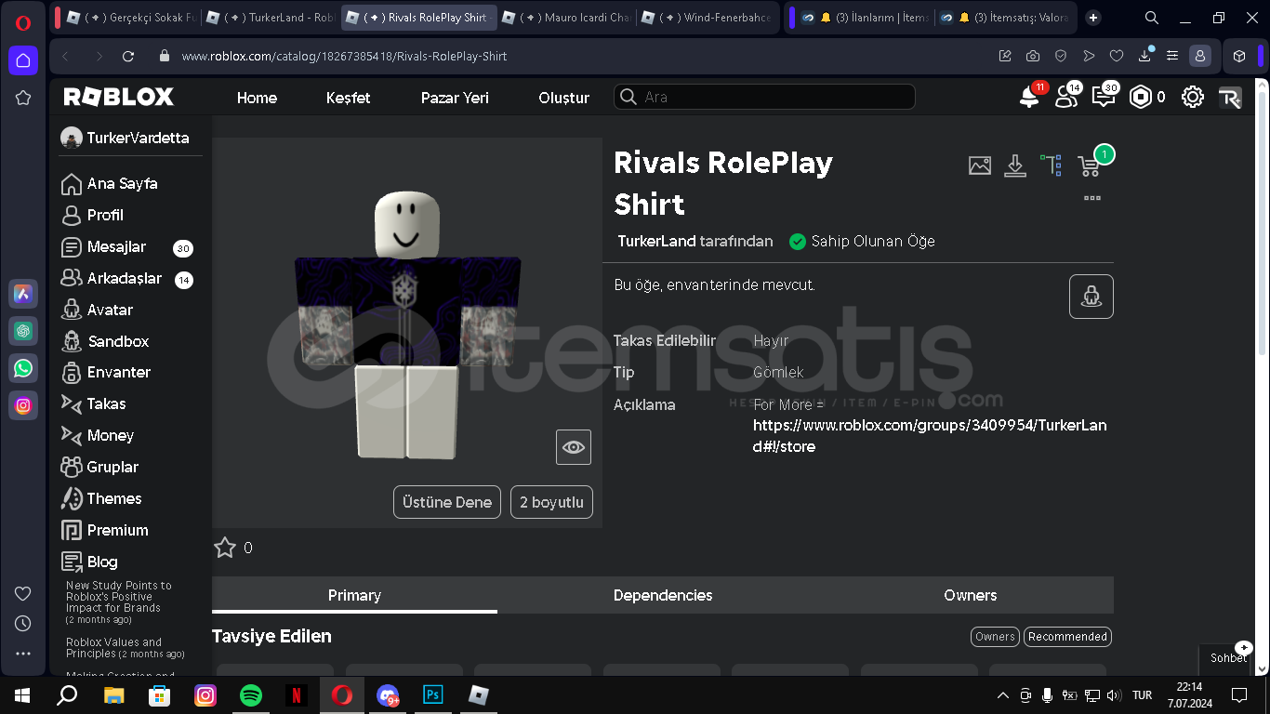
Task: Open the shopping cart icon
Action: coord(1089,166)
